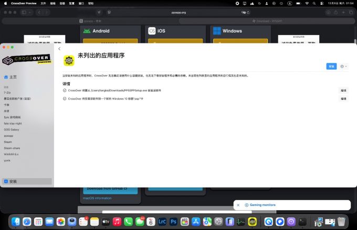Viewport: 357px width, 230px height.
Task: Launch Safari from the Dock
Action: 27,222
